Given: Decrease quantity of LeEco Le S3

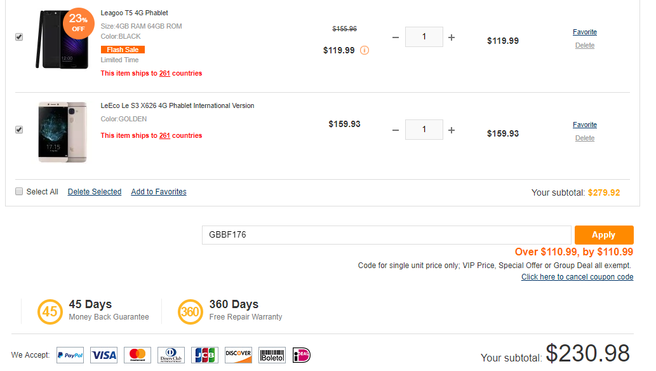Looking at the screenshot, I should [x=396, y=130].
